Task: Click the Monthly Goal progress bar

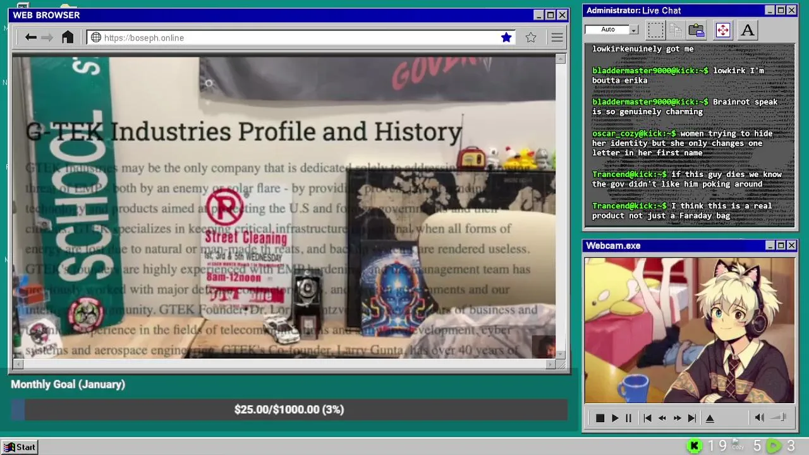Action: pyautogui.click(x=289, y=409)
